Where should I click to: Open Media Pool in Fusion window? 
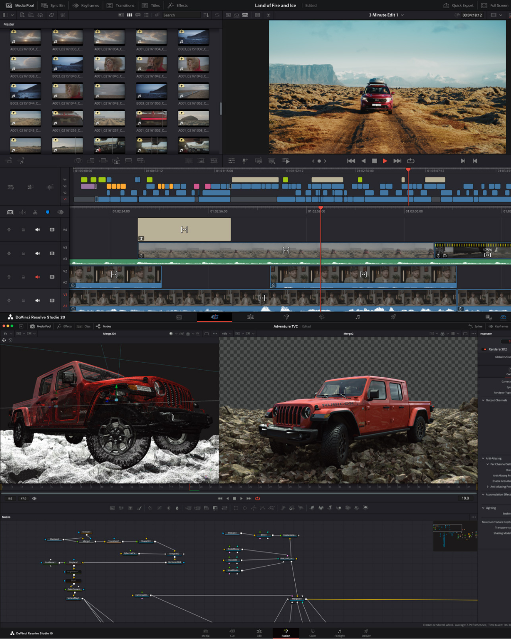41,326
